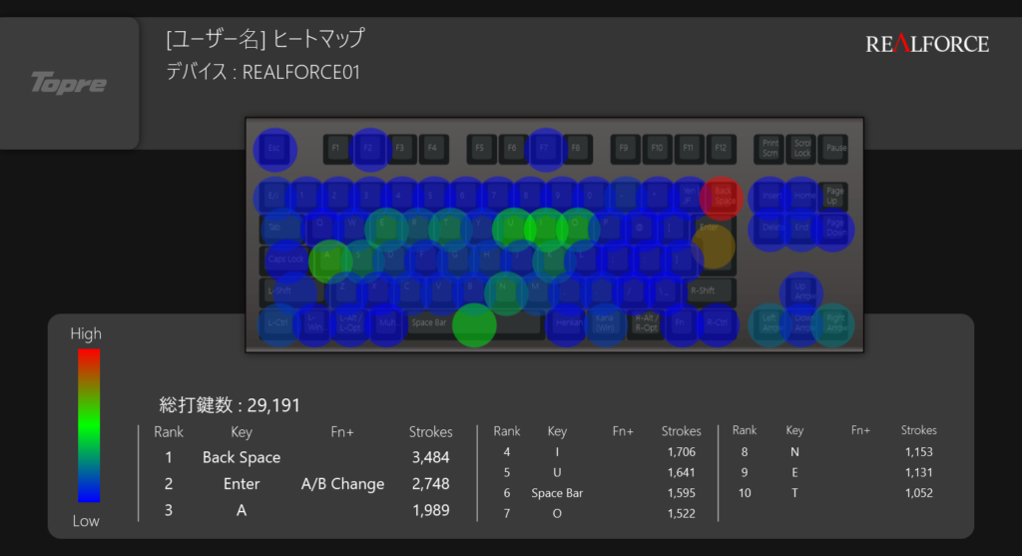
Task: Select the L-Shift key
Action: pyautogui.click(x=290, y=291)
